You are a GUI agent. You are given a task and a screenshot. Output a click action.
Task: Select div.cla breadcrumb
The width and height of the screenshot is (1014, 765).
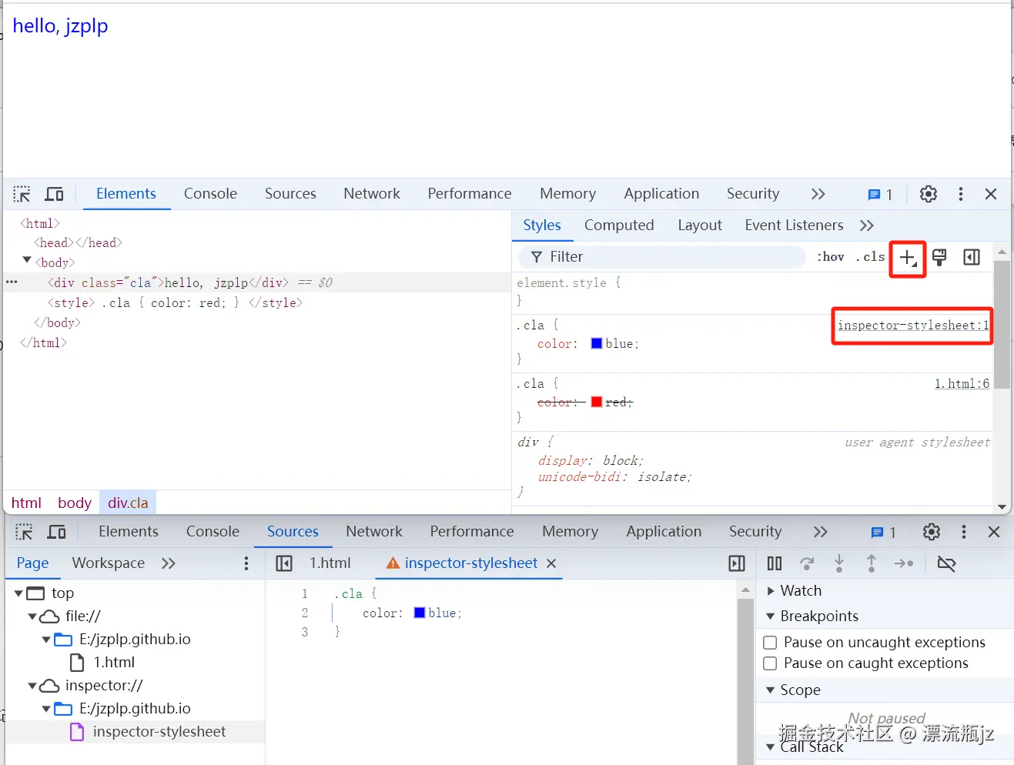pos(128,503)
